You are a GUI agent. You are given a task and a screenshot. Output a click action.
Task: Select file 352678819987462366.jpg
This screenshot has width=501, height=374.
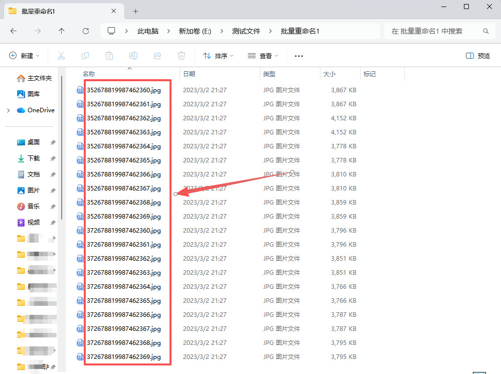pyautogui.click(x=124, y=174)
